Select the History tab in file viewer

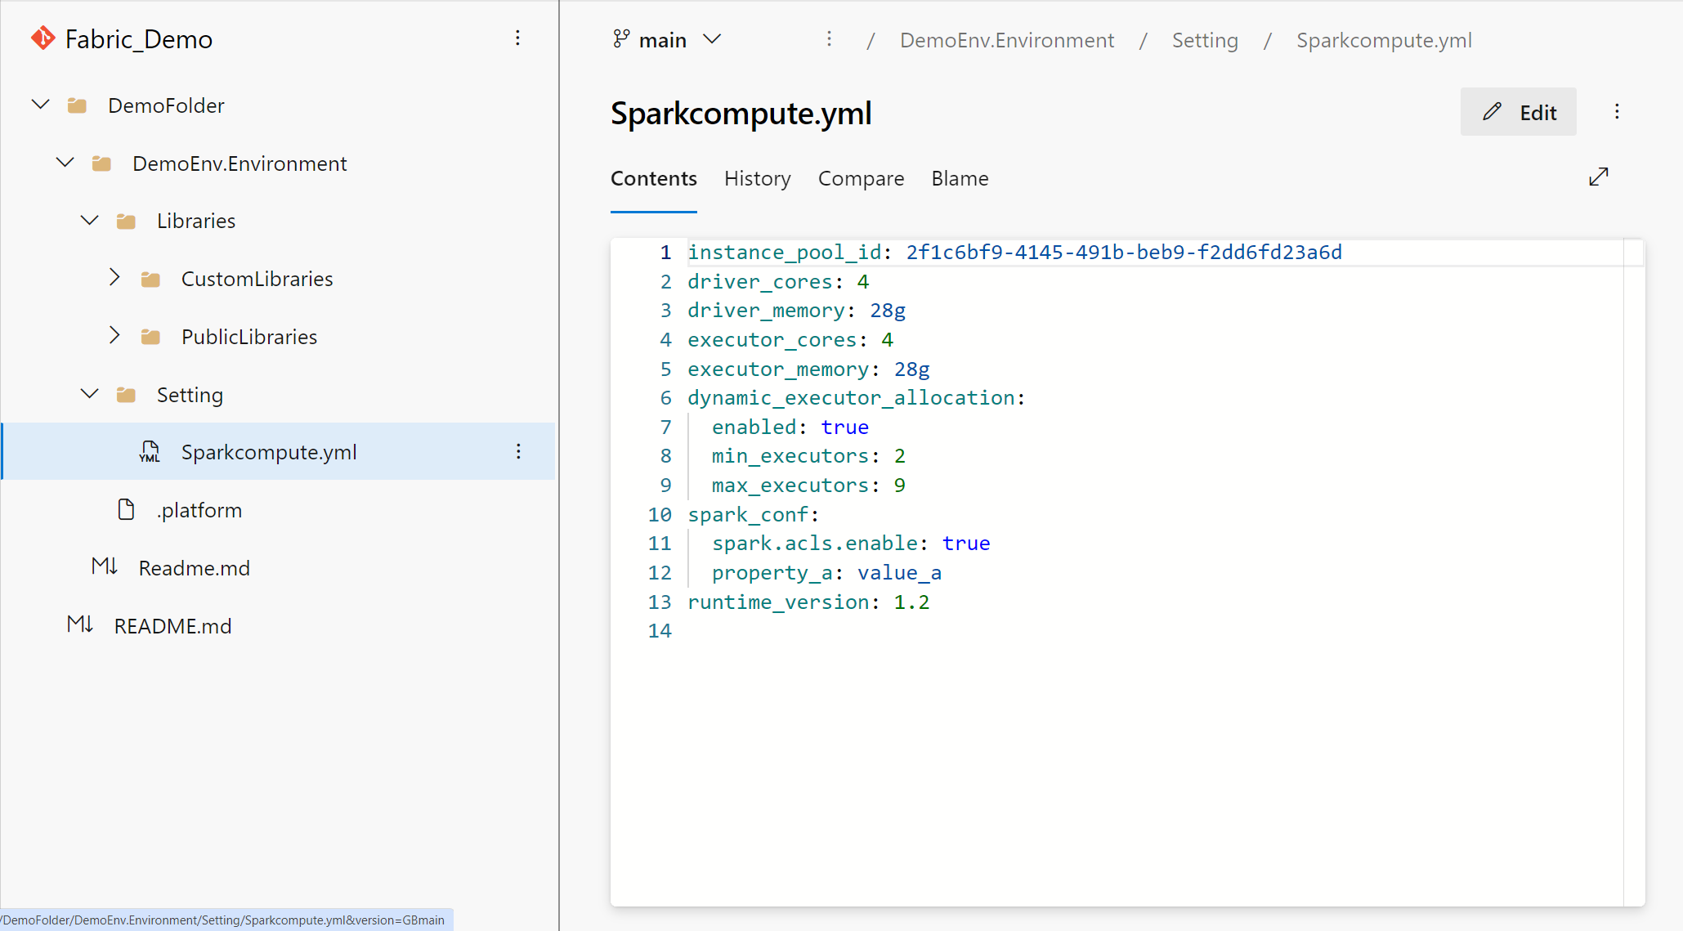(x=757, y=177)
